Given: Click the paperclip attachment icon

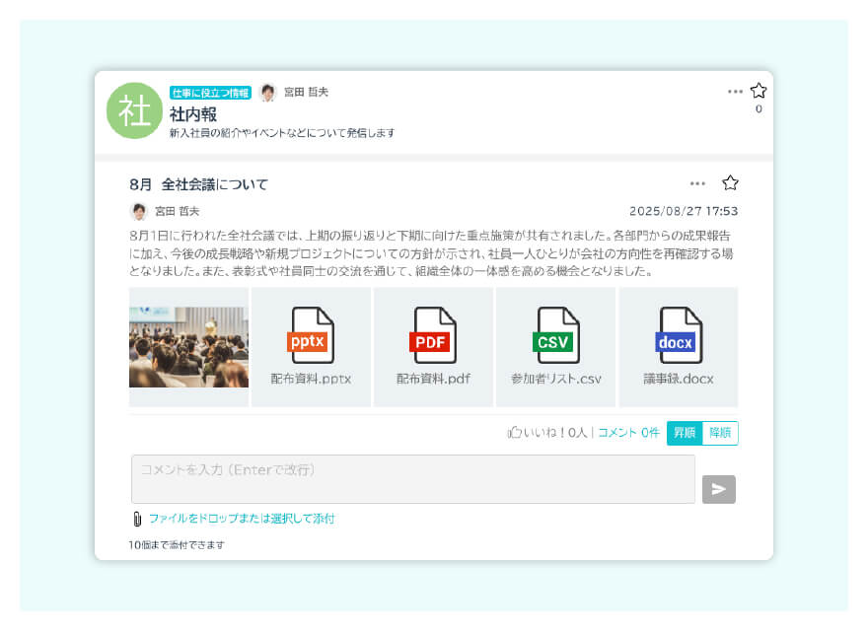Looking at the screenshot, I should [137, 519].
